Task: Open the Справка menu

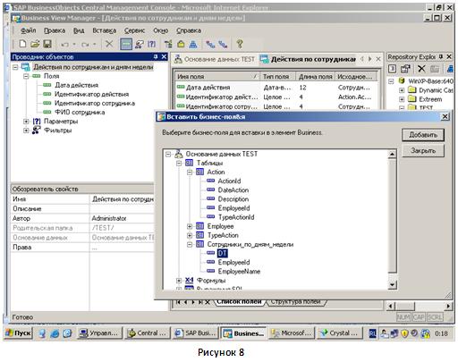Action: click(x=189, y=30)
